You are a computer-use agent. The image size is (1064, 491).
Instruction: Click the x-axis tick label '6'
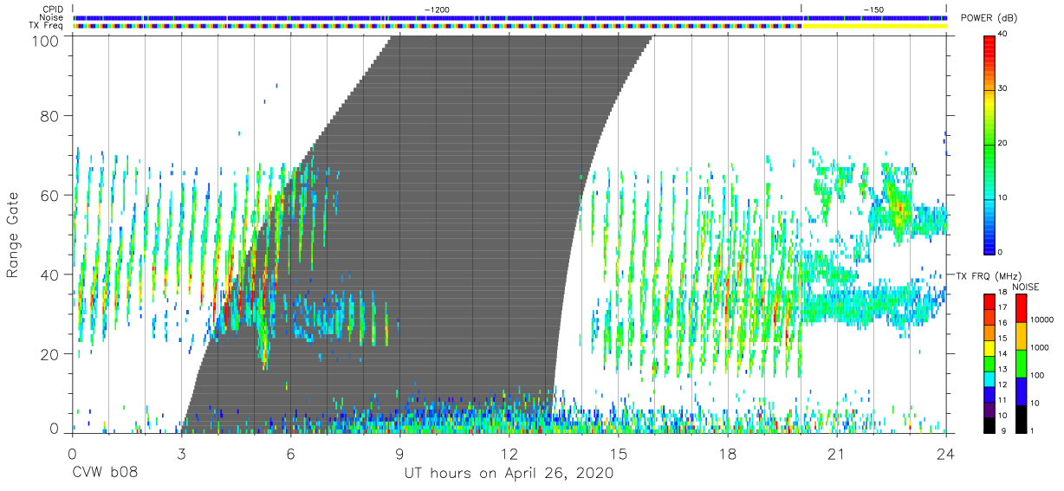tap(290, 453)
